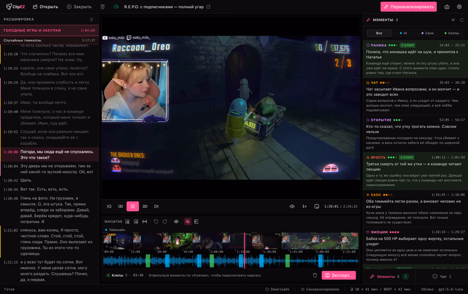The height and width of the screenshot is (294, 468).
Task: Toggle picture-in-picture icon by timecode
Action: pyautogui.click(x=317, y=206)
